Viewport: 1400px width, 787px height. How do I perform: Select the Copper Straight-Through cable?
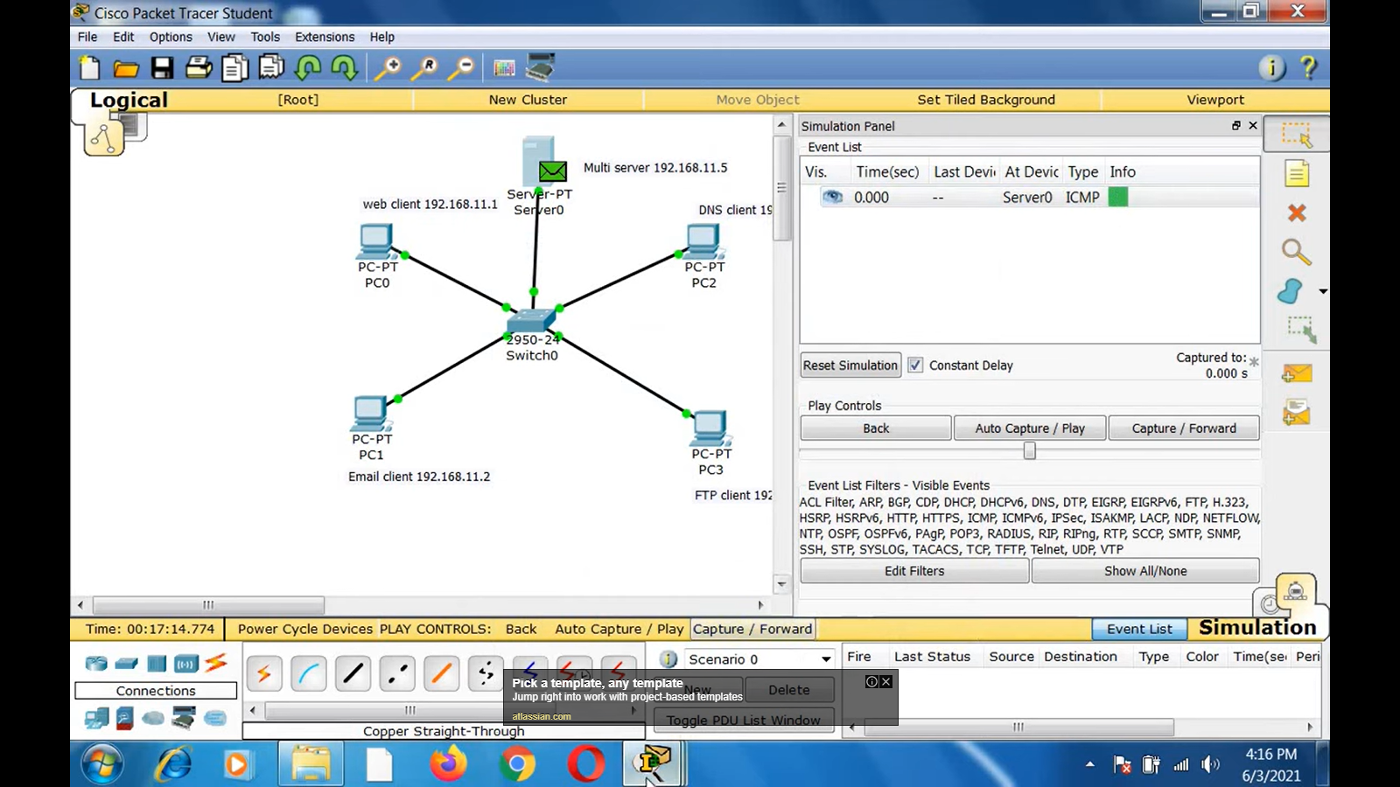pos(353,672)
